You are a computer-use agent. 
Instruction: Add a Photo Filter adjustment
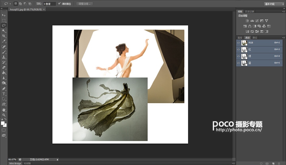click(x=259, y=26)
